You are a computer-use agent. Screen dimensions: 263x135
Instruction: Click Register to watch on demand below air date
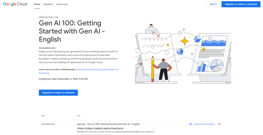pos(58,93)
